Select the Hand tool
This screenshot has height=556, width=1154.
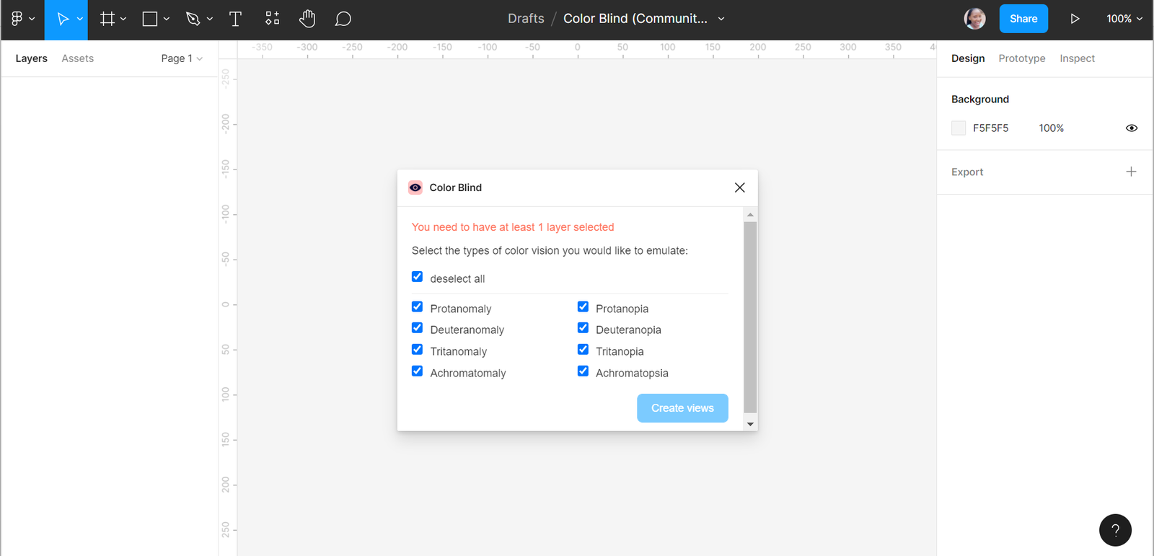pyautogui.click(x=307, y=19)
